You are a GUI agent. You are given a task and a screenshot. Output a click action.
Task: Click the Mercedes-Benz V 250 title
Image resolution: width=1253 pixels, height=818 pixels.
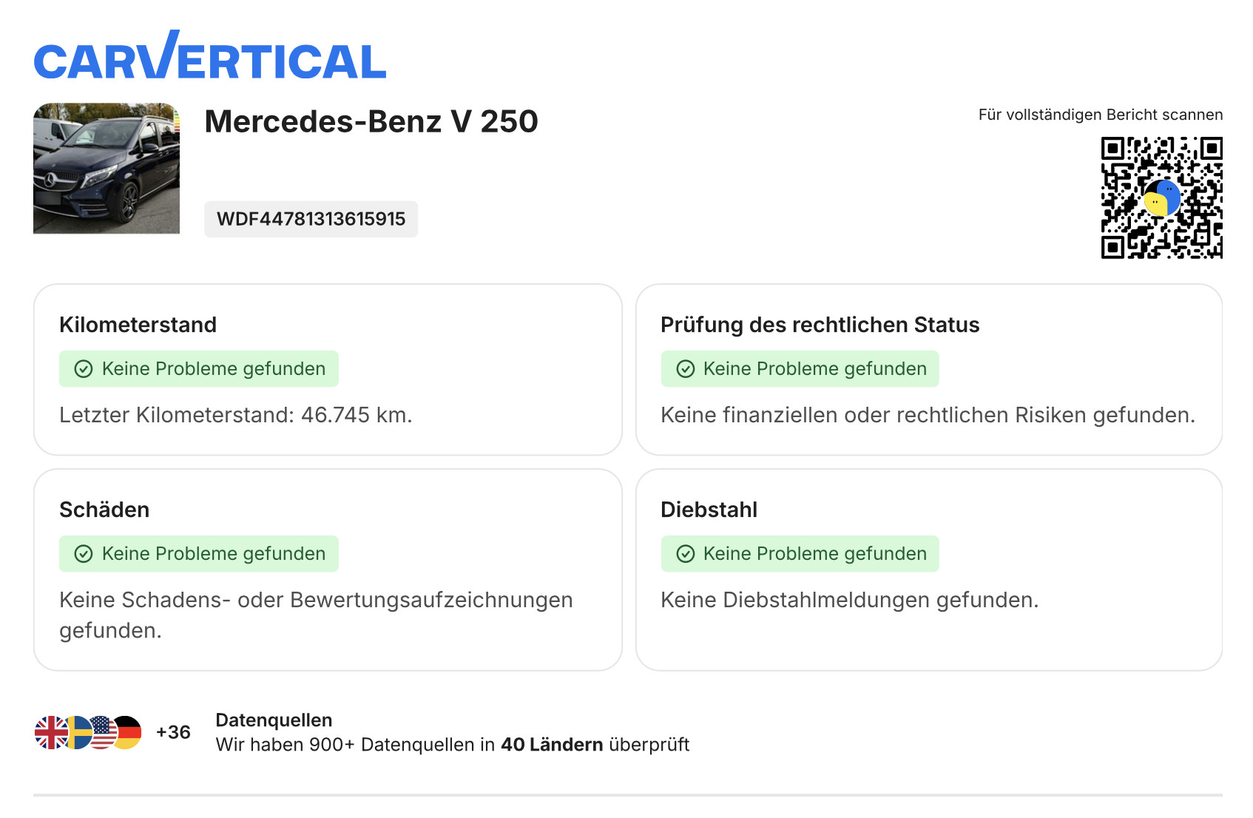tap(371, 121)
